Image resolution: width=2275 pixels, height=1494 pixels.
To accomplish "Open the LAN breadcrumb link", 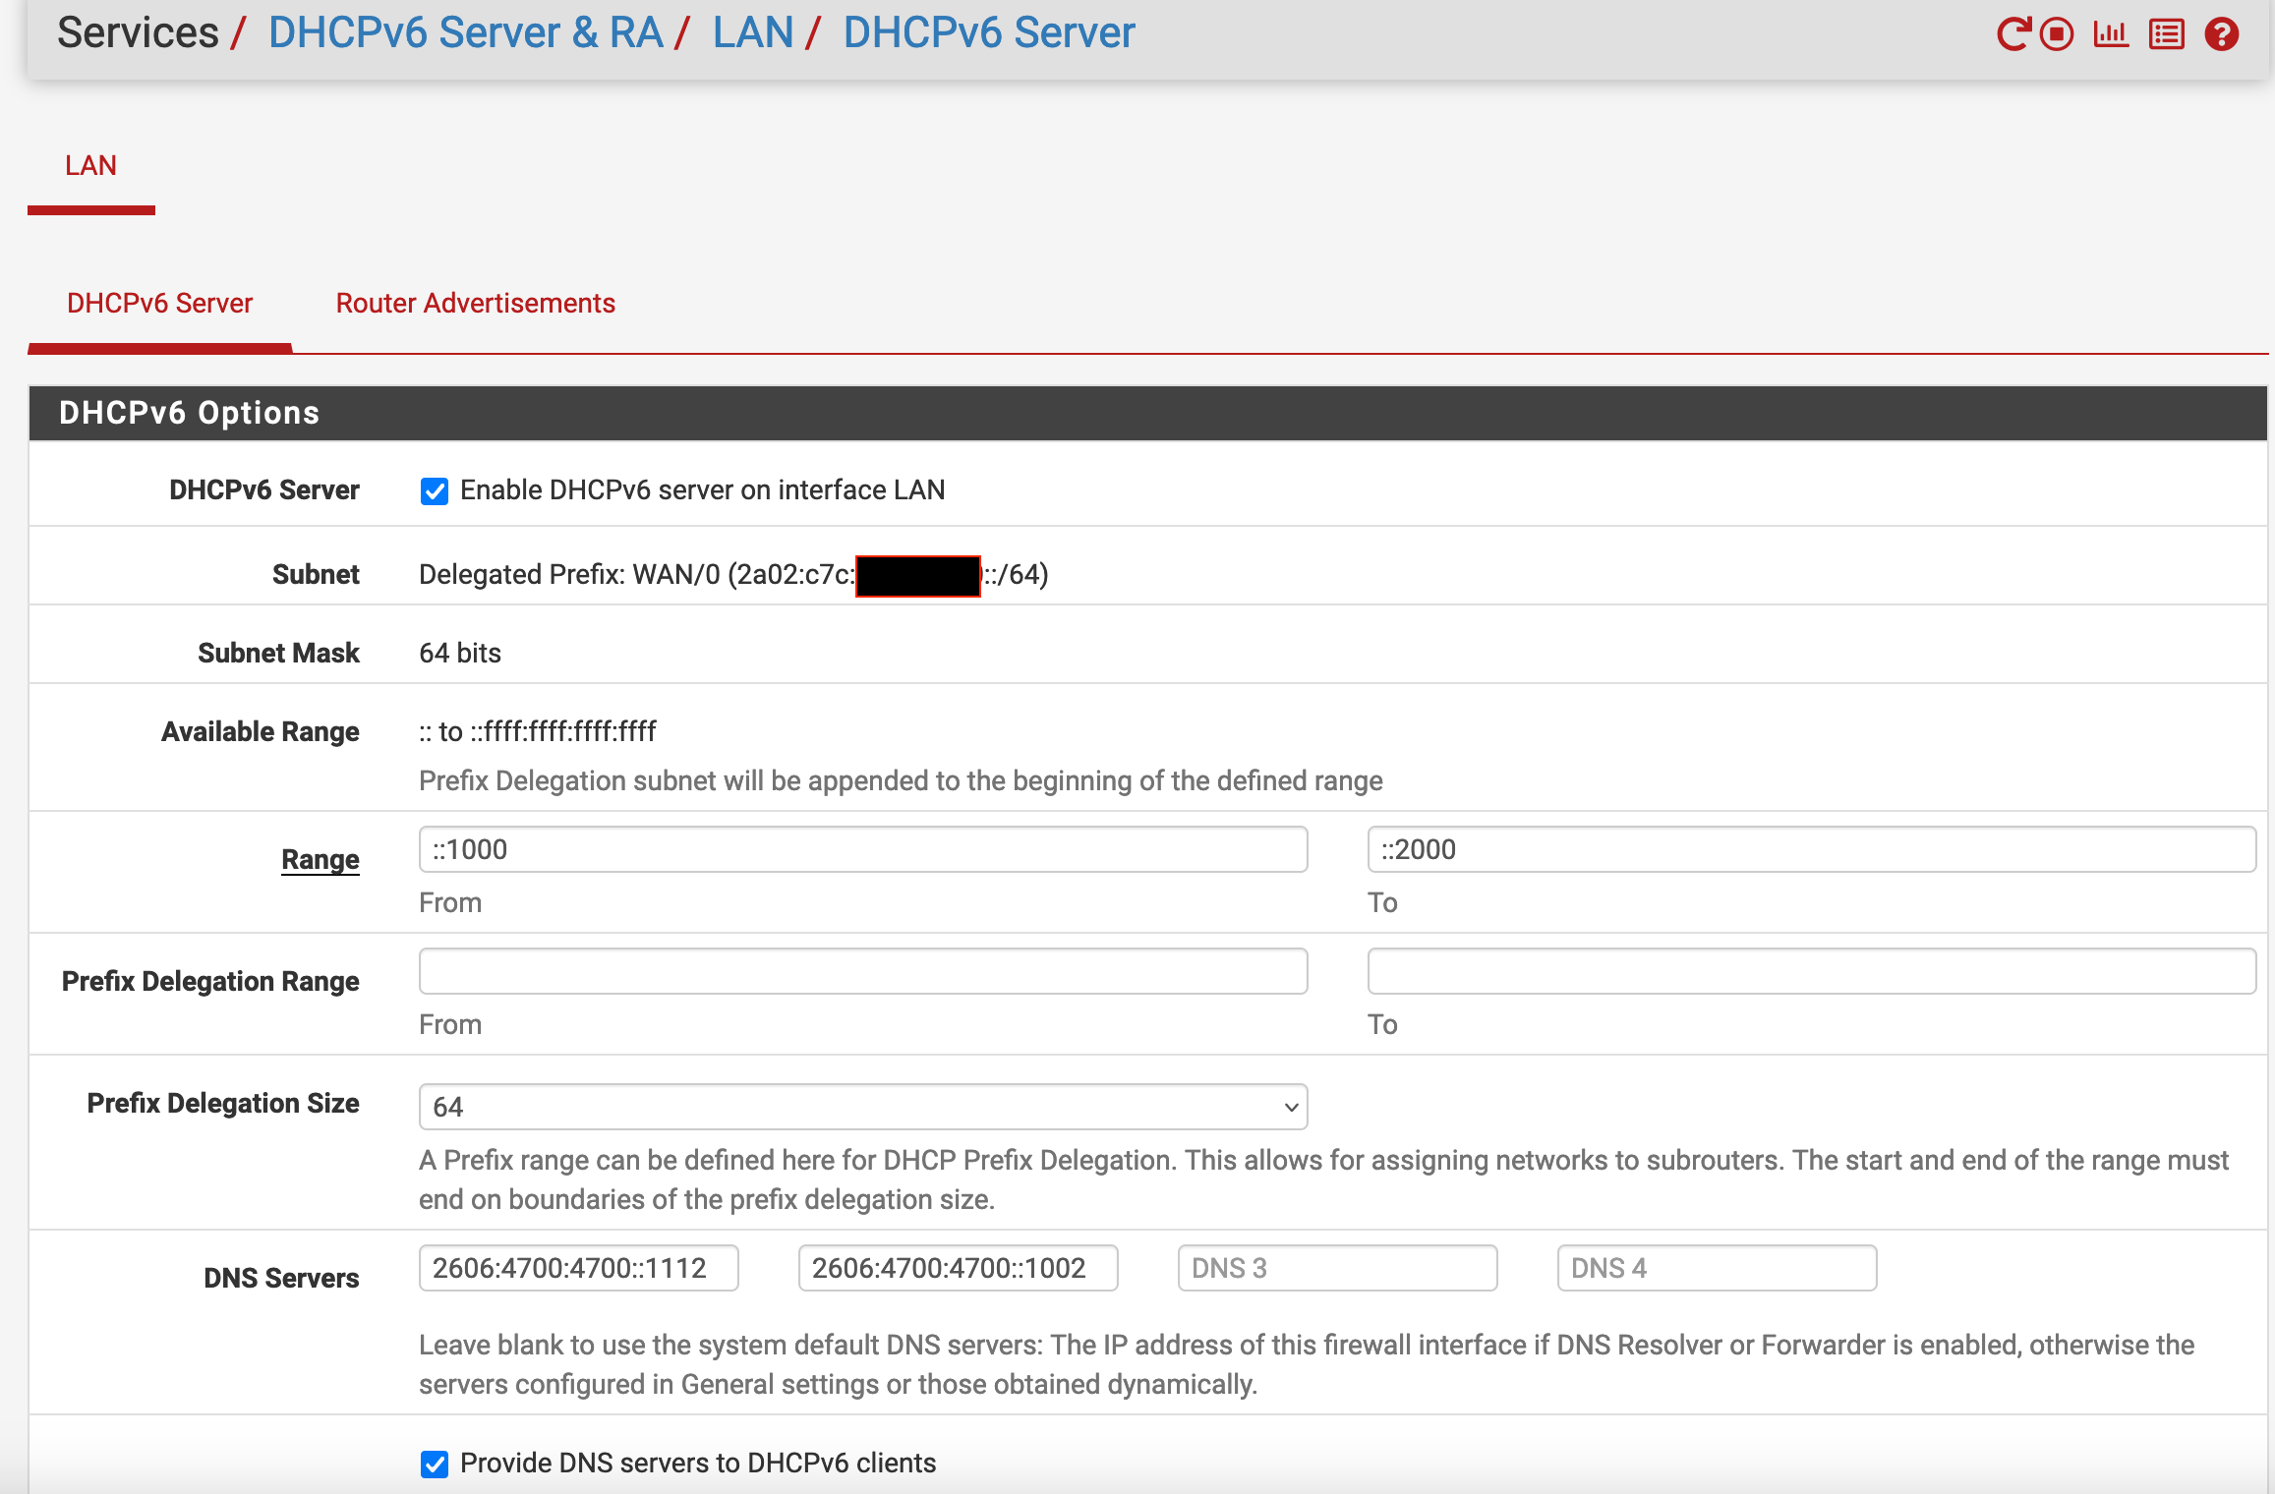I will (x=753, y=32).
